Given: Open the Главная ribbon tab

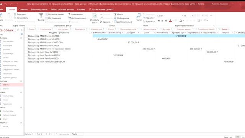Looking at the screenshot, I should point(11,10).
